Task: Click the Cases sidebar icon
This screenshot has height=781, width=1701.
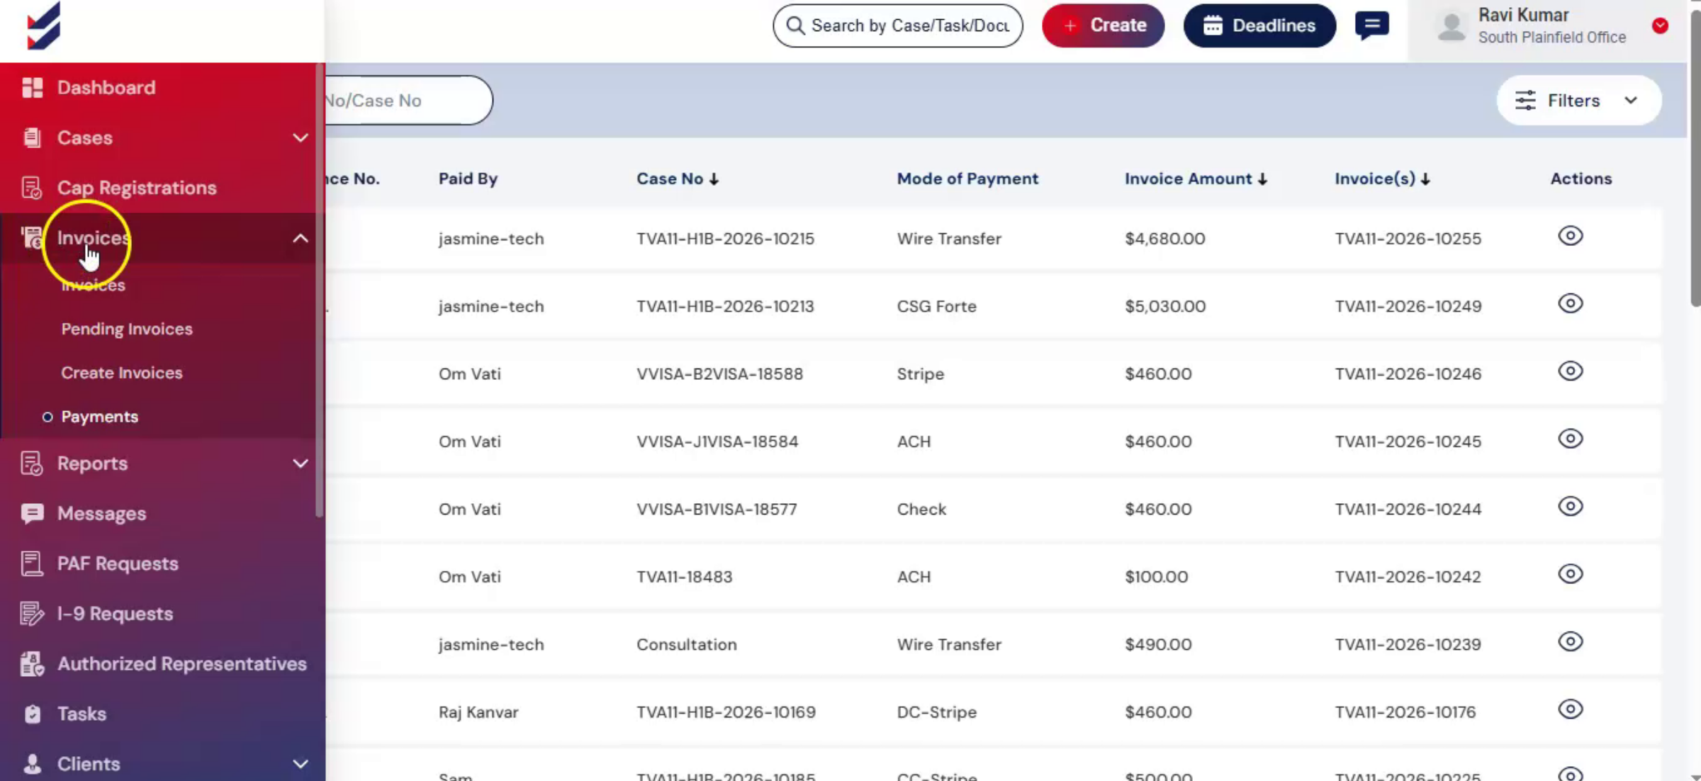Action: (x=32, y=137)
